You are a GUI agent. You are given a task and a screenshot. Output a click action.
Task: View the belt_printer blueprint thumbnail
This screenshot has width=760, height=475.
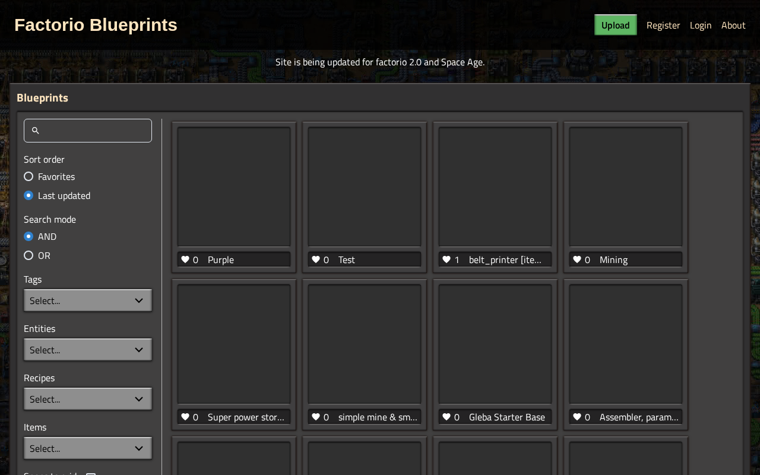495,187
